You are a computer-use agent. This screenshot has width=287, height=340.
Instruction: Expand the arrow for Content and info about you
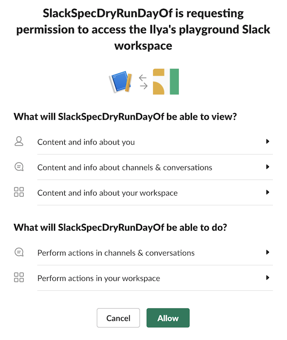click(x=268, y=142)
